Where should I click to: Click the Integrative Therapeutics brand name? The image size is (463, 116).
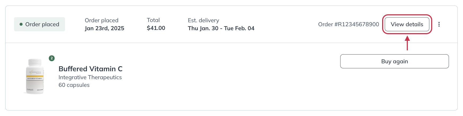coord(90,77)
